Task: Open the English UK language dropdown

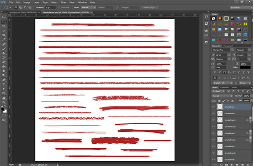Action: (x=222, y=83)
